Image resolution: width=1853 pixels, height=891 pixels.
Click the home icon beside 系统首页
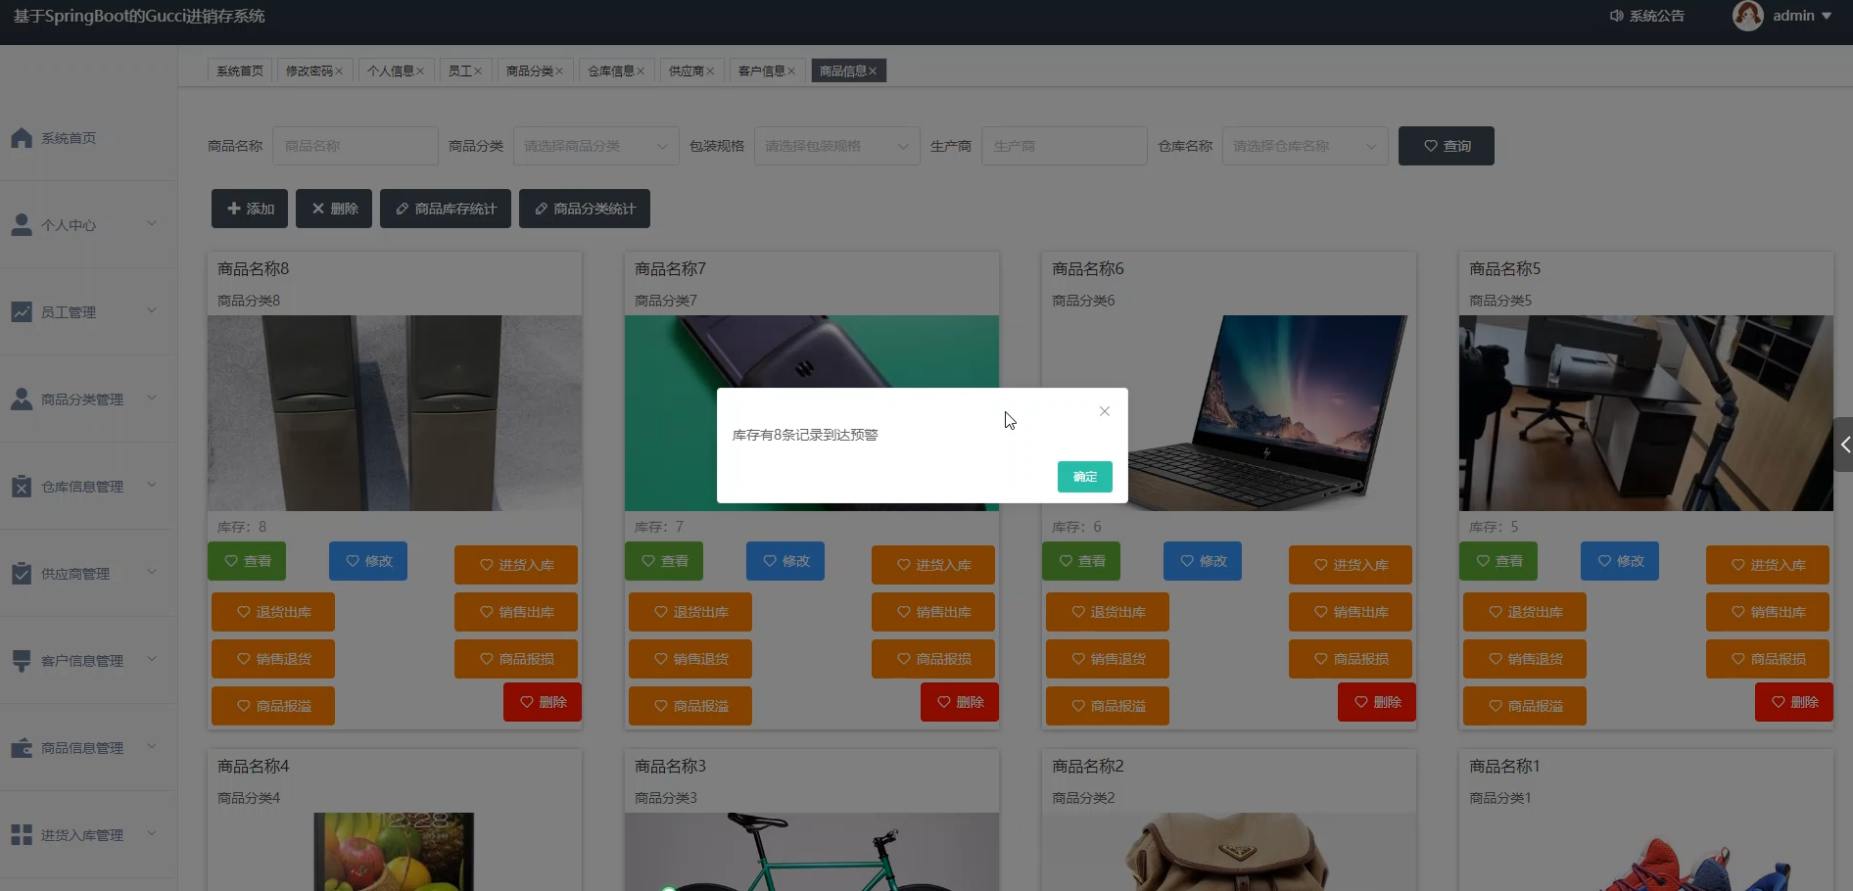click(x=22, y=138)
